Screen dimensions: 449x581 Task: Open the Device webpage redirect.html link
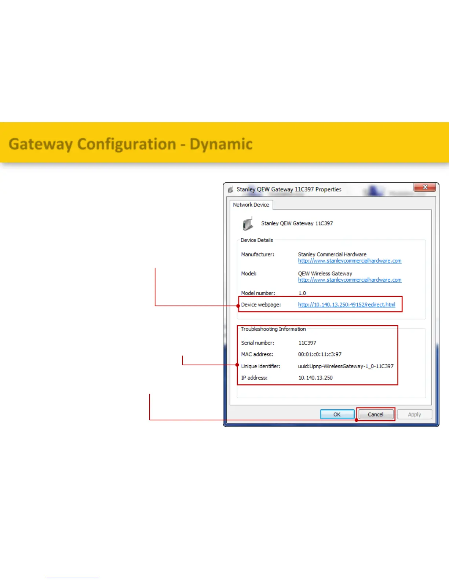point(347,304)
